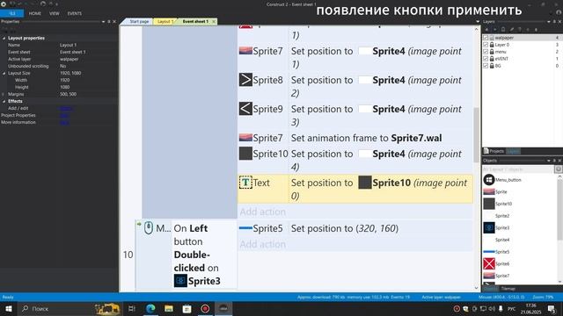Click the Sprite3 icon in the event 10 condition

[180, 281]
